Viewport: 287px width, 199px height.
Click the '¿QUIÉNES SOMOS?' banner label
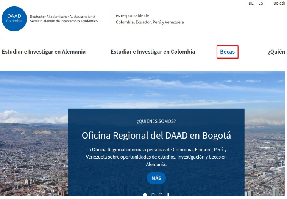(x=156, y=121)
